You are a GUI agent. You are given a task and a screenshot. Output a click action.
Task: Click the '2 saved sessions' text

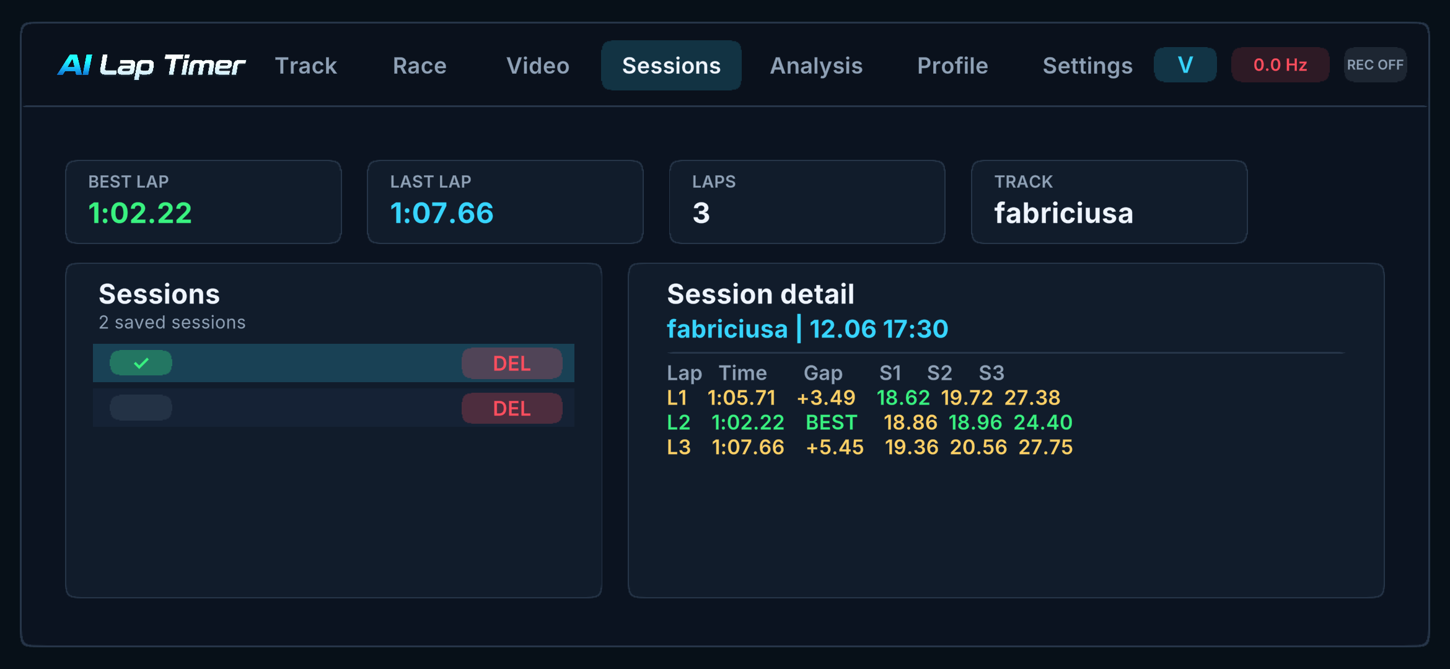172,322
